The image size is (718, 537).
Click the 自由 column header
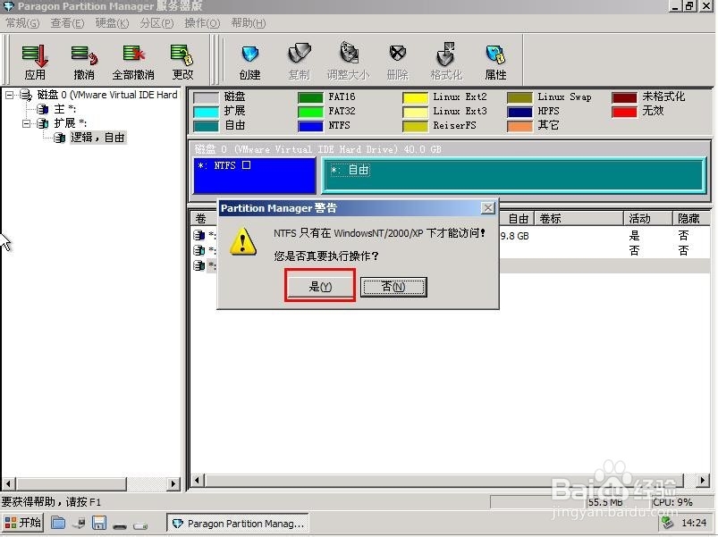click(517, 219)
